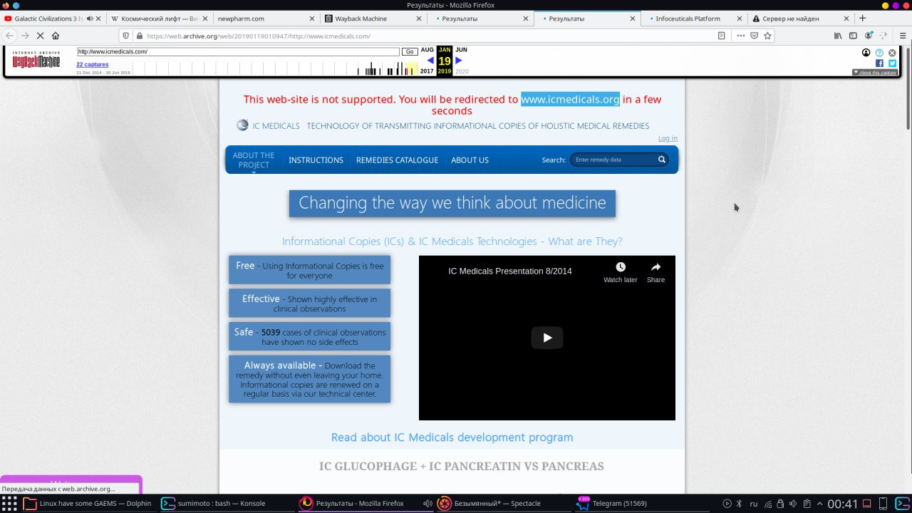Play the IC Medicals Presentation video
This screenshot has width=912, height=513.
[547, 338]
